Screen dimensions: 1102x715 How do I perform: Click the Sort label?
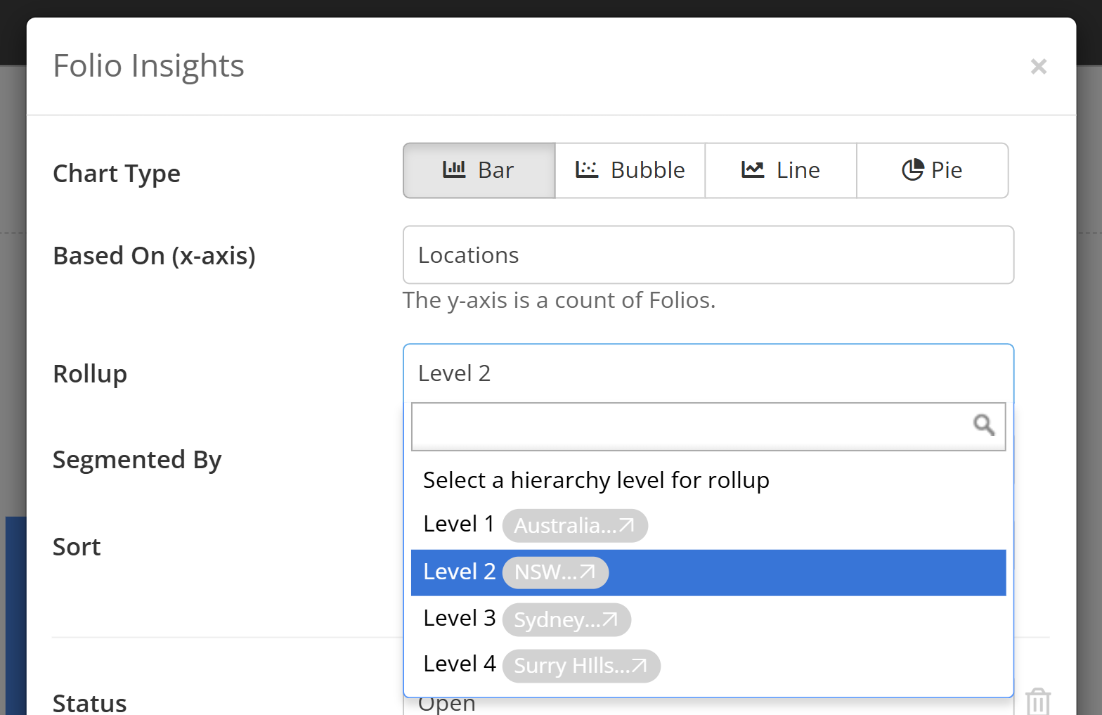(77, 547)
